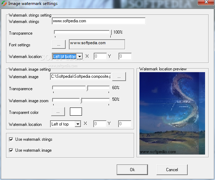Open the 'Left of top' location dropdown
This screenshot has width=215, height=180.
(78, 124)
